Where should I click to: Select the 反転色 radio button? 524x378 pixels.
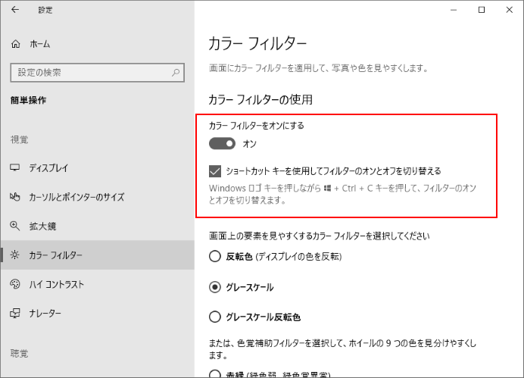(x=215, y=256)
